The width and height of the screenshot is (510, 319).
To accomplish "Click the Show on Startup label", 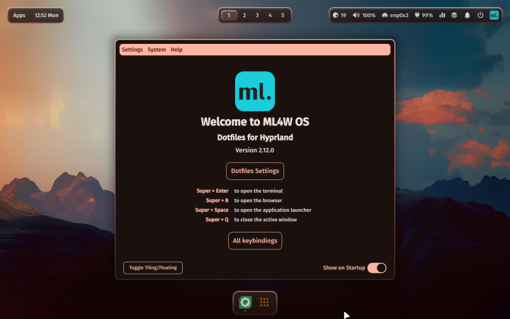I will [x=344, y=268].
